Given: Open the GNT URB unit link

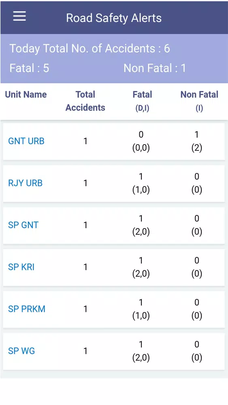Looking at the screenshot, I should click(26, 141).
